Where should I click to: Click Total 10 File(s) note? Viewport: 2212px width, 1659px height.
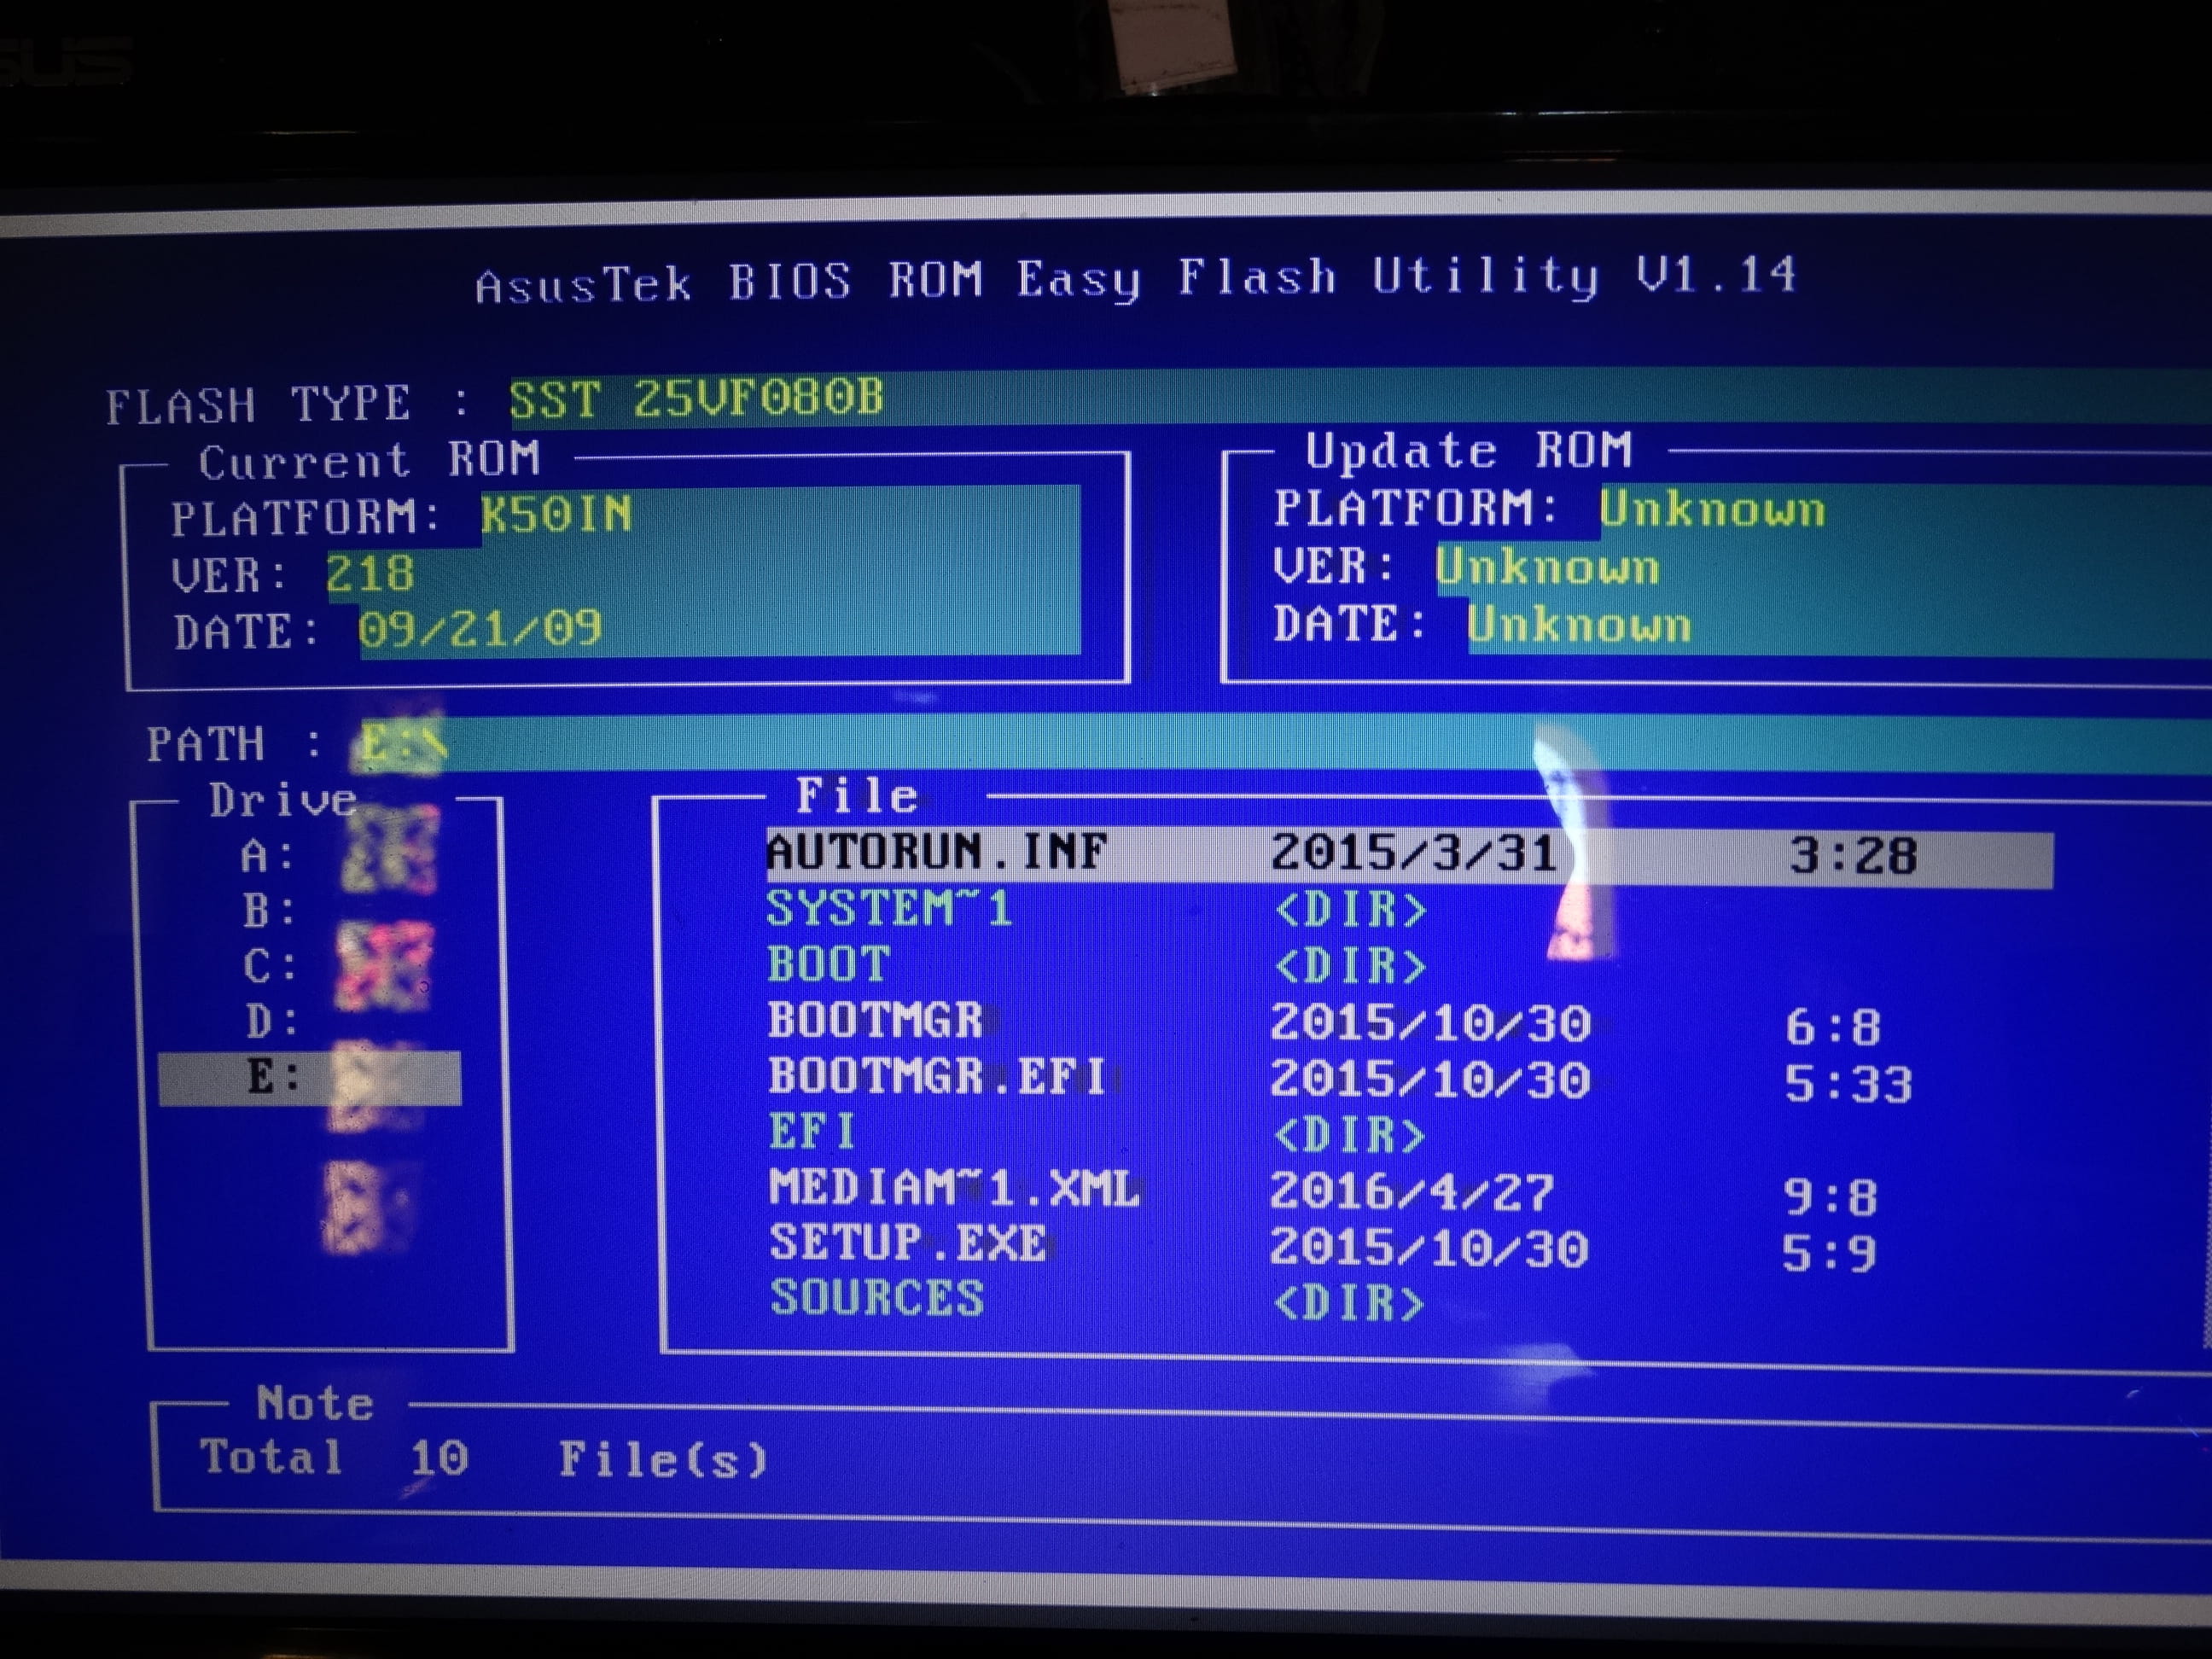(x=484, y=1459)
